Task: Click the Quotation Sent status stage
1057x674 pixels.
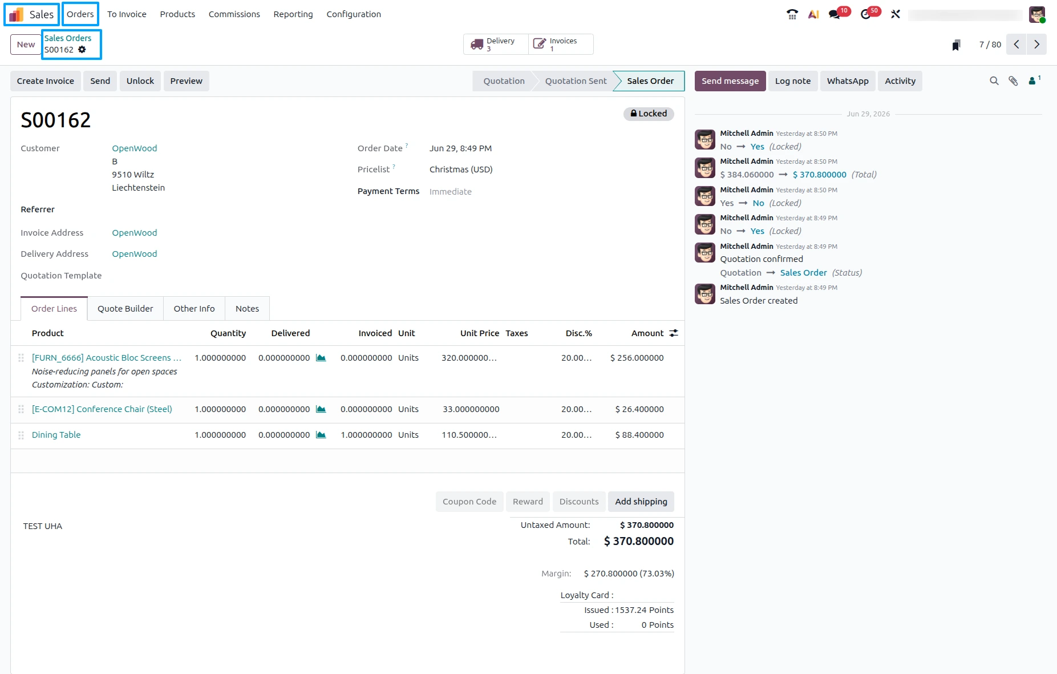Action: click(576, 81)
